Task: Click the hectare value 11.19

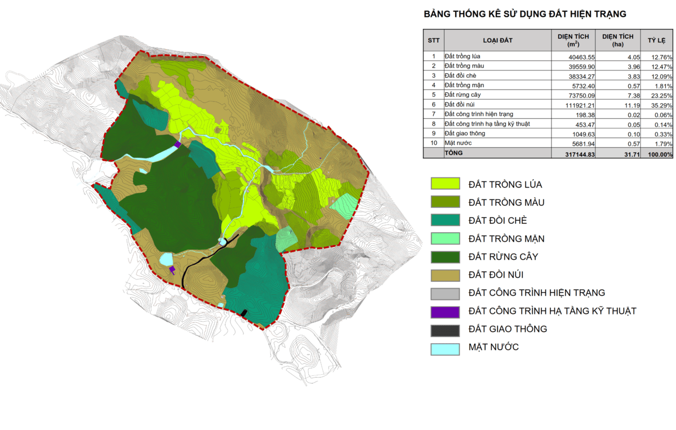Action: click(631, 105)
